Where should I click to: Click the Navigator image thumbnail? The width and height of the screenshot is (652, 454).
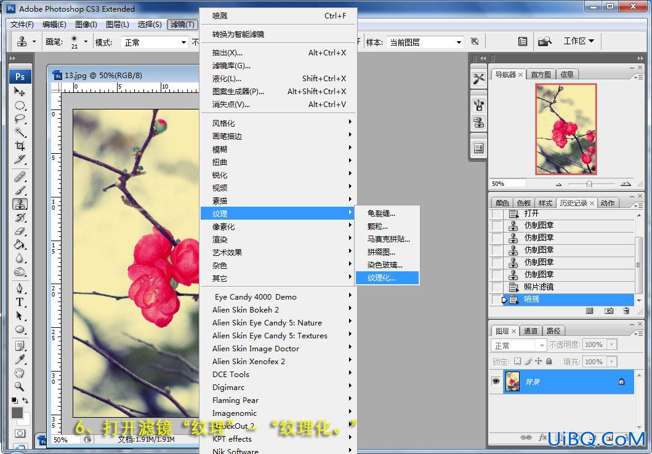(x=566, y=129)
